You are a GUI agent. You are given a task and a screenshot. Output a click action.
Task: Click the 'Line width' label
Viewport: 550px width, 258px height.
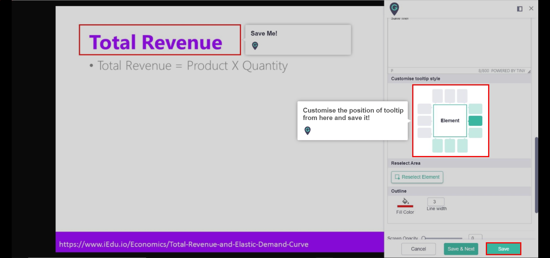(437, 209)
